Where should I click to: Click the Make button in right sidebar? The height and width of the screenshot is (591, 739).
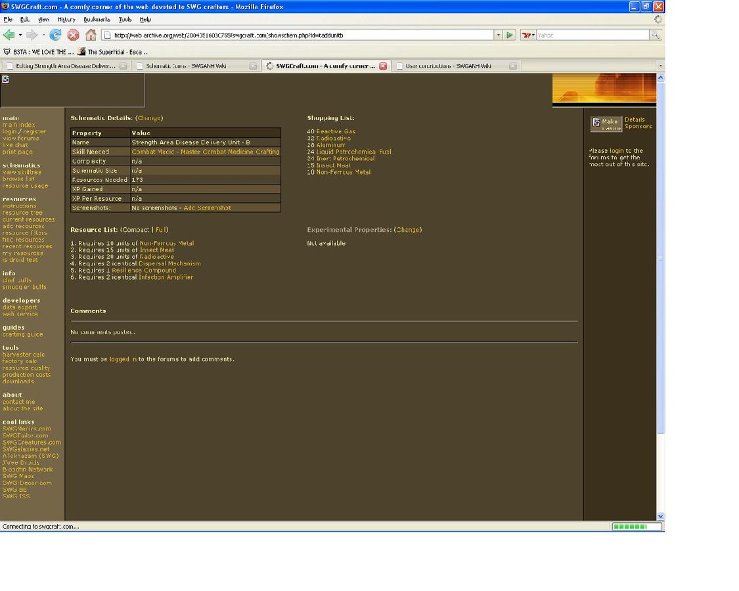606,123
